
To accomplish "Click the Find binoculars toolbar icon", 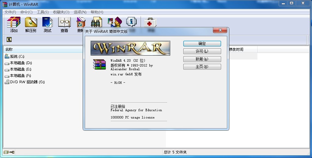I will 97,22.
